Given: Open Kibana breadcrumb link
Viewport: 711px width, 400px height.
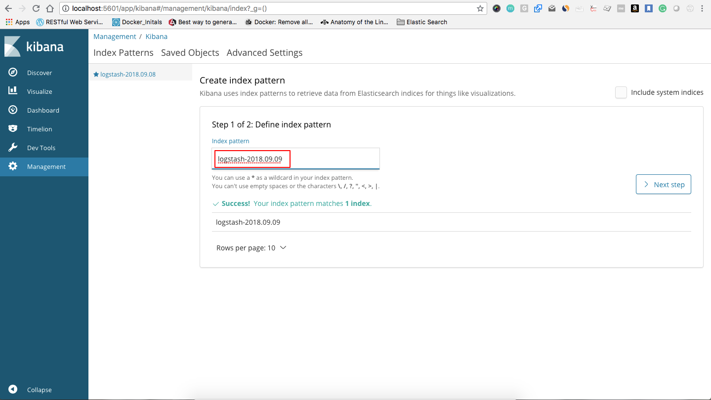Looking at the screenshot, I should click(156, 37).
